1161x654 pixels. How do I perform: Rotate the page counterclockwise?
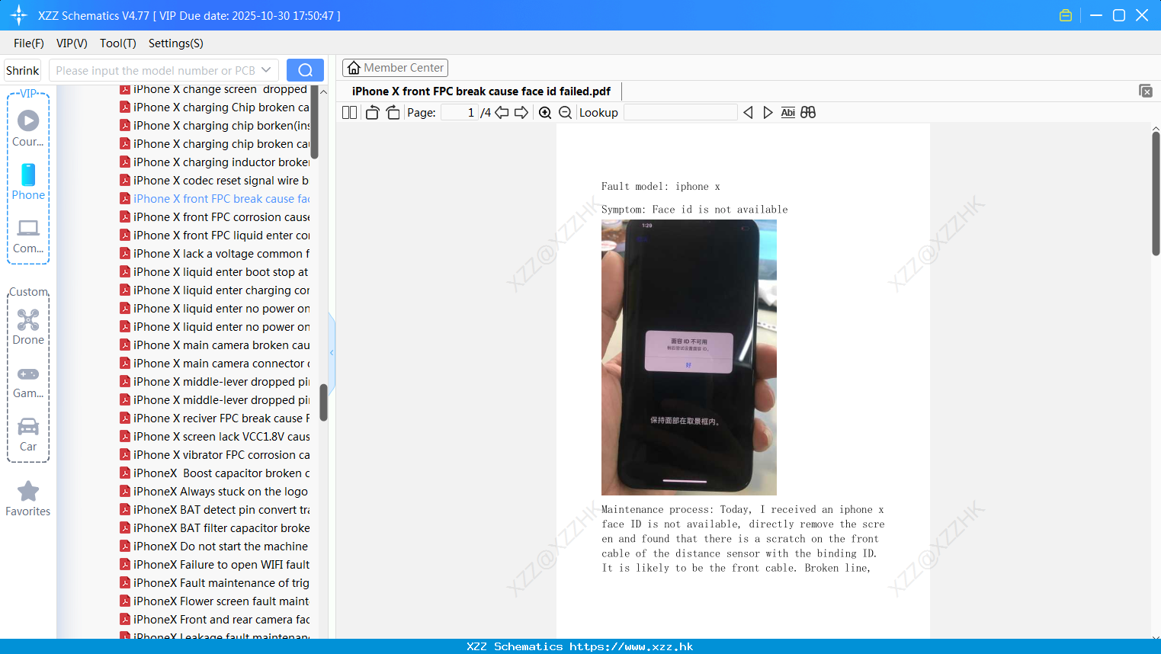click(x=372, y=112)
